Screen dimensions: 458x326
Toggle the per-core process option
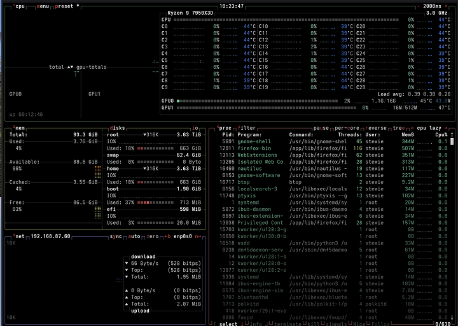pyautogui.click(x=347, y=128)
